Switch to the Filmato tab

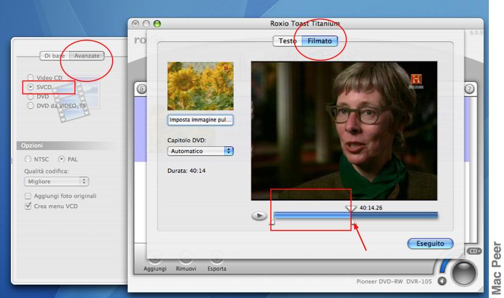(320, 41)
